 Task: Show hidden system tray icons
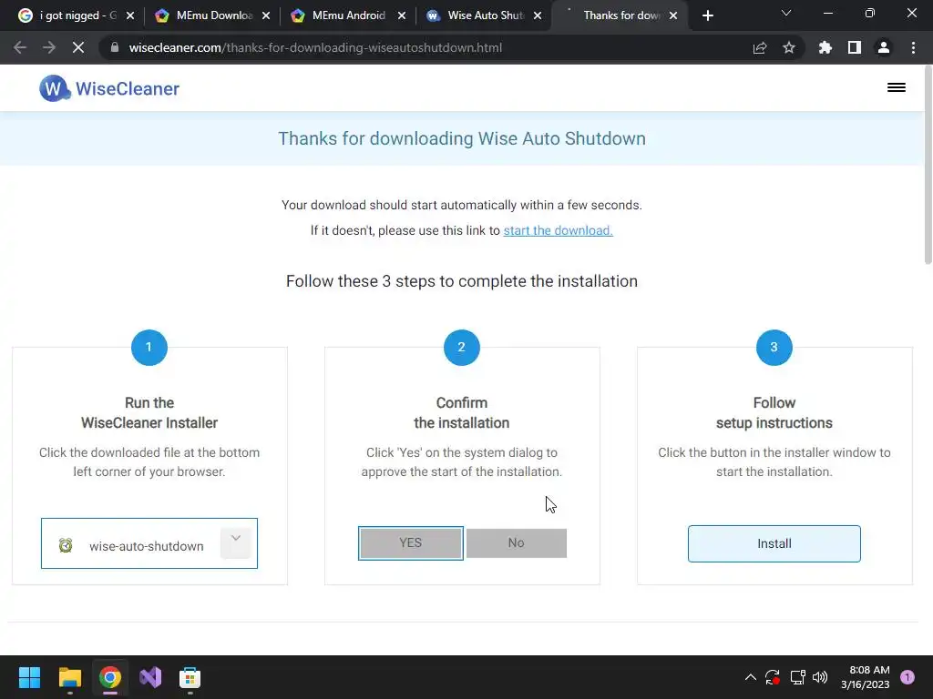click(751, 677)
